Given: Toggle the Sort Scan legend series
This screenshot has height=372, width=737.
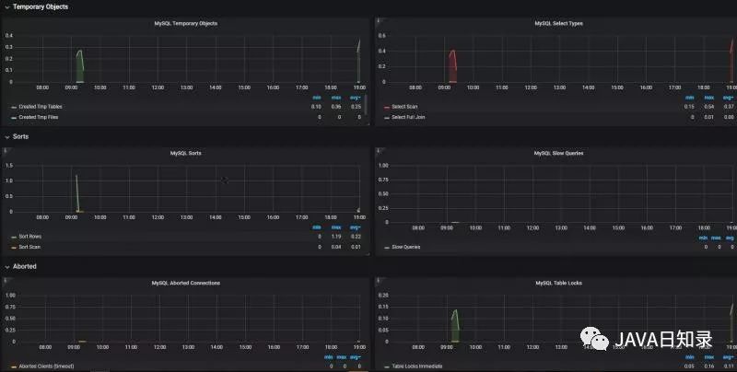Looking at the screenshot, I should tap(29, 247).
